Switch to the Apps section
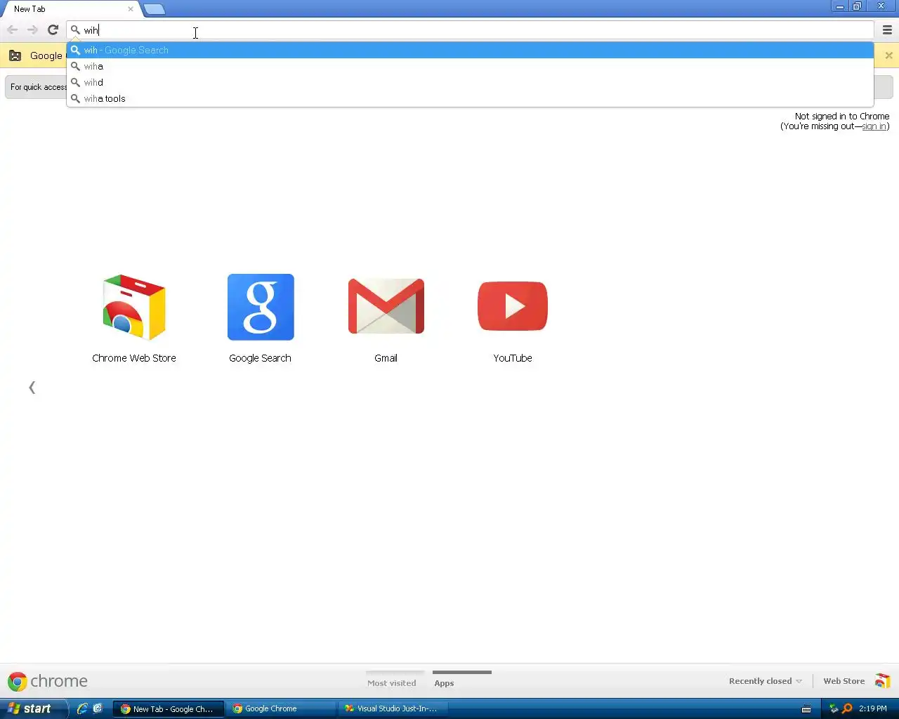 (x=444, y=682)
